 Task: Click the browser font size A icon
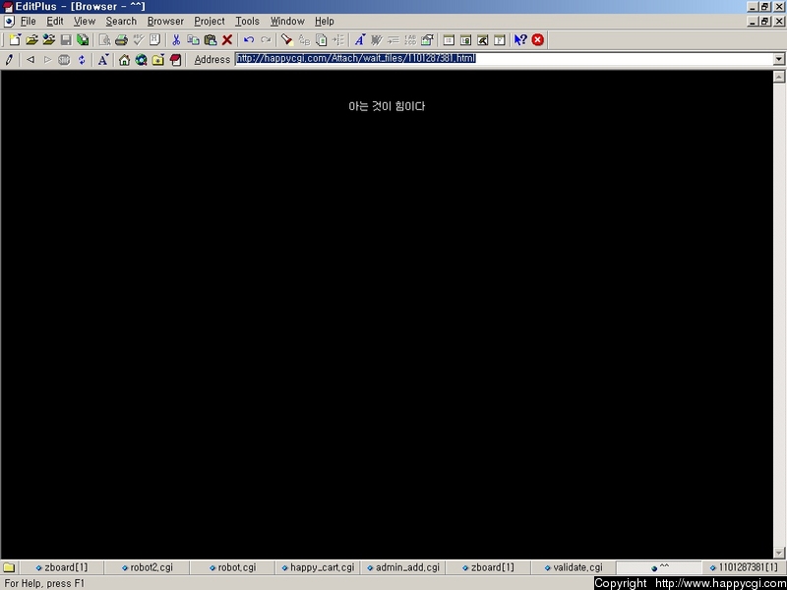tap(103, 60)
